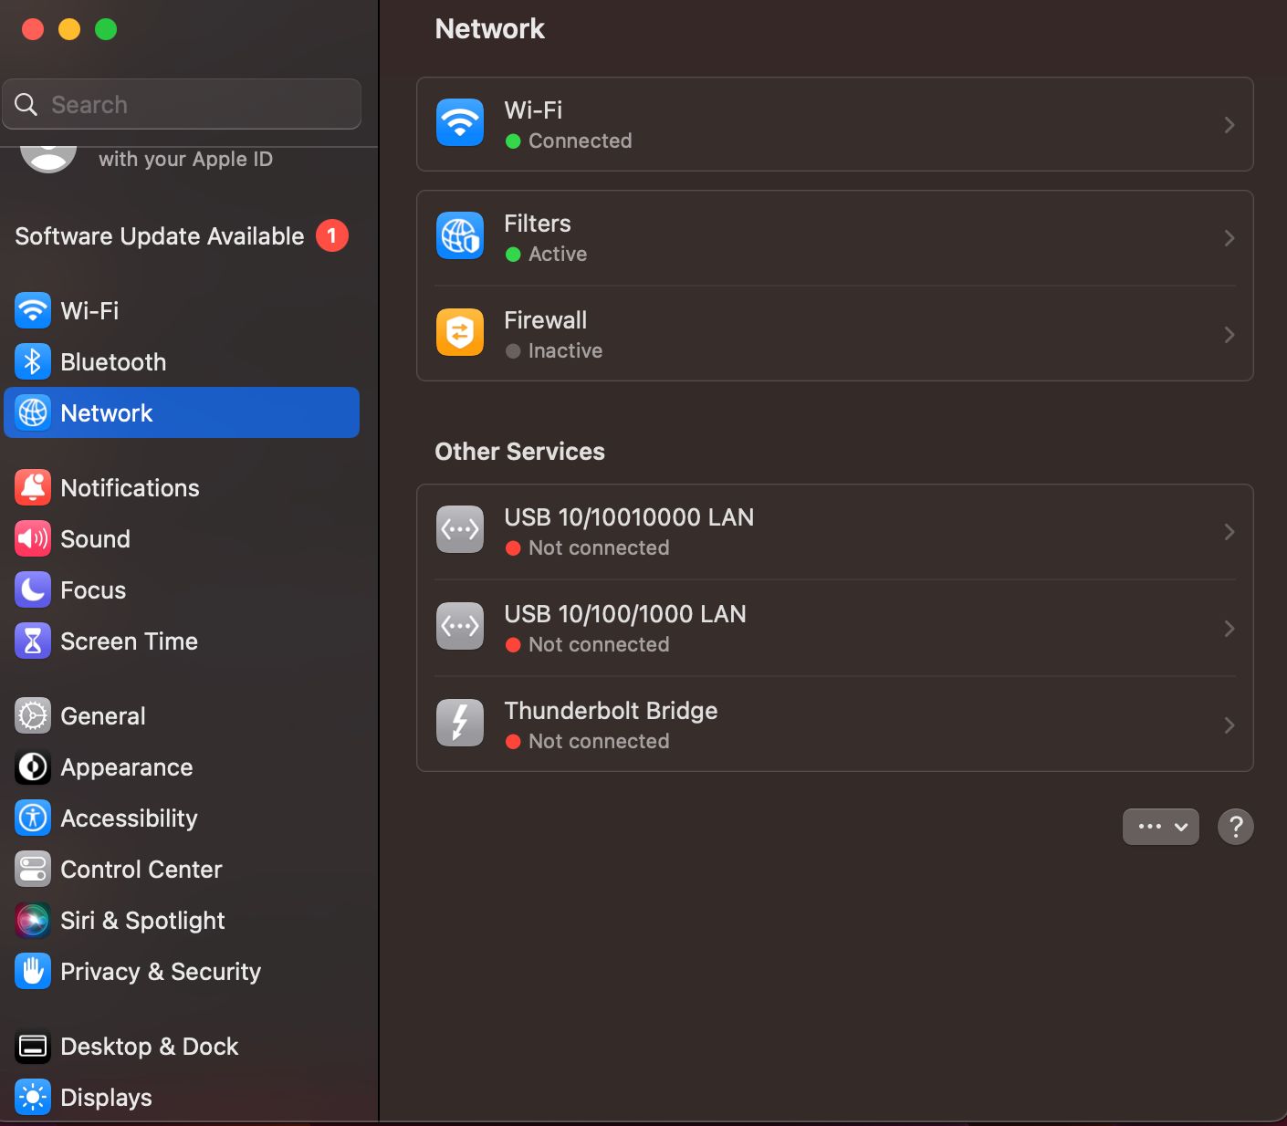Select Control Center in the sidebar
1287x1126 pixels.
(x=141, y=870)
